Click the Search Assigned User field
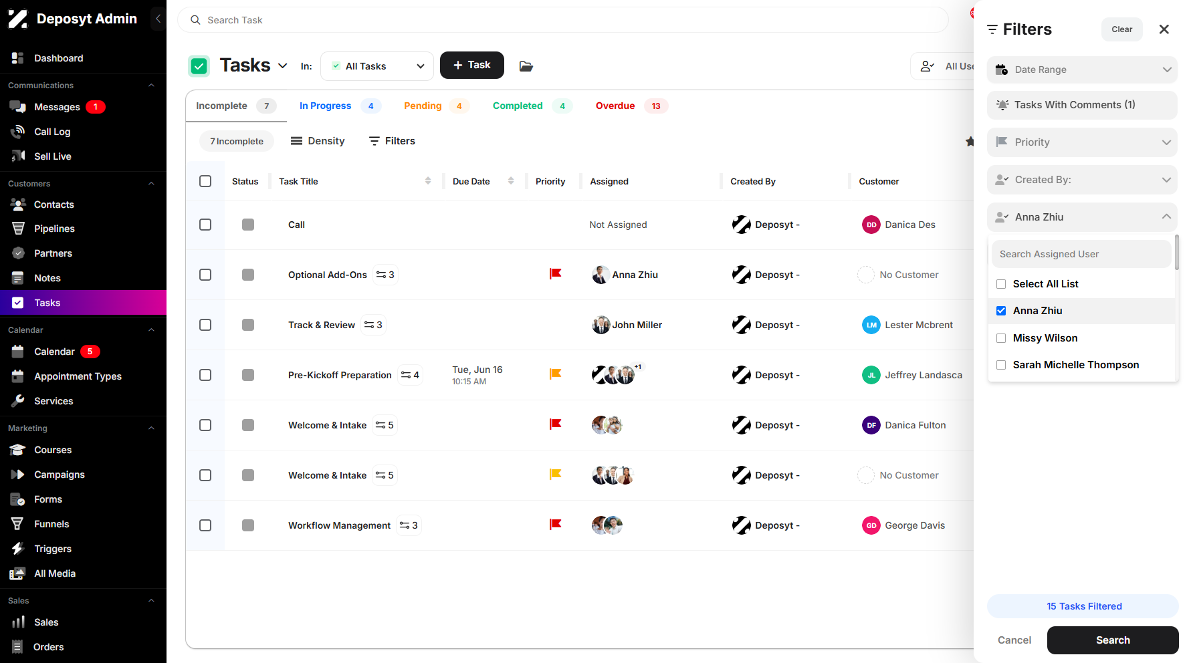The image size is (1191, 663). tap(1081, 254)
